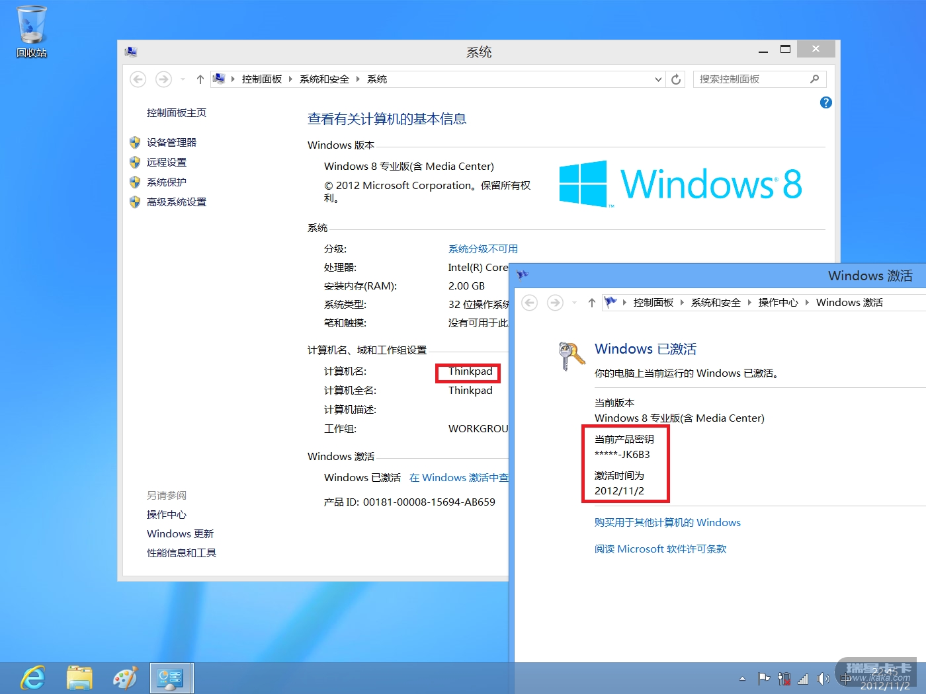Expand the arrow after 控制面板 in System breadcrumb
The image size is (926, 694).
(290, 79)
